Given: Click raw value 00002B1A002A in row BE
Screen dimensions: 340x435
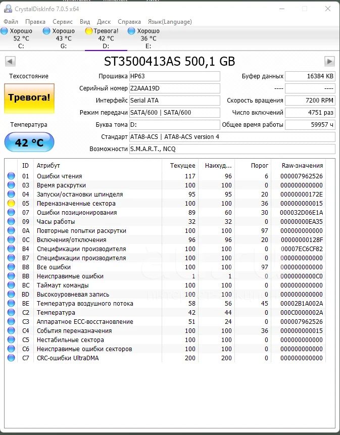Looking at the screenshot, I should [x=302, y=304].
